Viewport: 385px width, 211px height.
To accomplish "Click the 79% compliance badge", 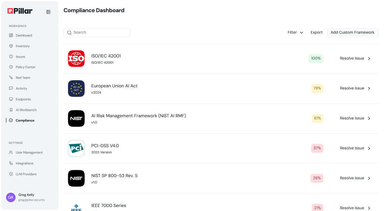I will click(x=317, y=89).
